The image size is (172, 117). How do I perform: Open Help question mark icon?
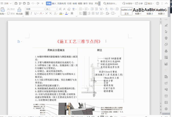click(x=158, y=4)
